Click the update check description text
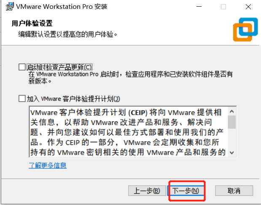The width and height of the screenshot is (261, 205). 130,77
